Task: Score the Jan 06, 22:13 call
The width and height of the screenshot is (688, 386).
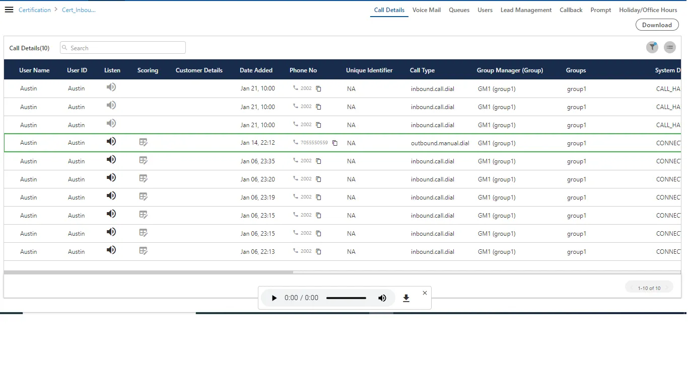Action: (144, 251)
